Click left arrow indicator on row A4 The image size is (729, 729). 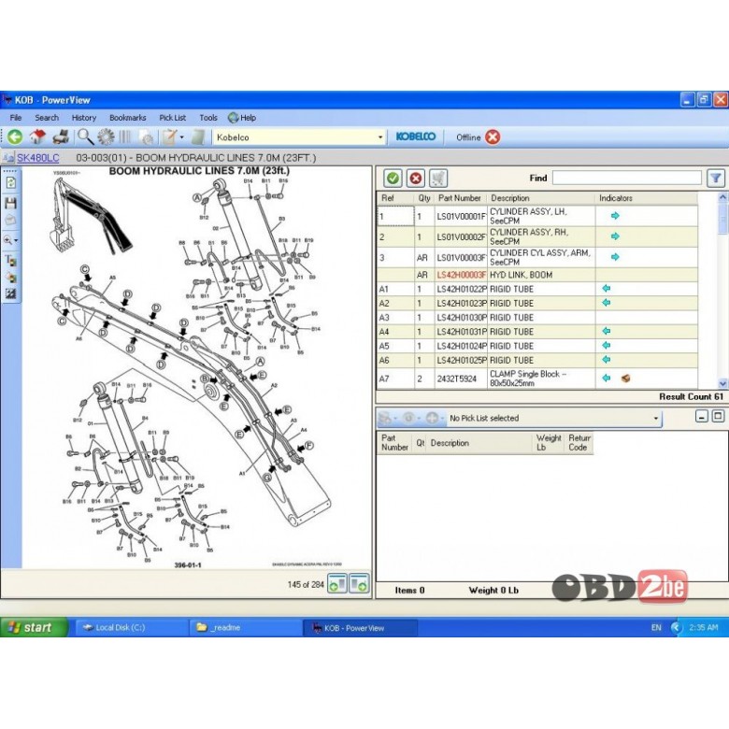pos(607,331)
